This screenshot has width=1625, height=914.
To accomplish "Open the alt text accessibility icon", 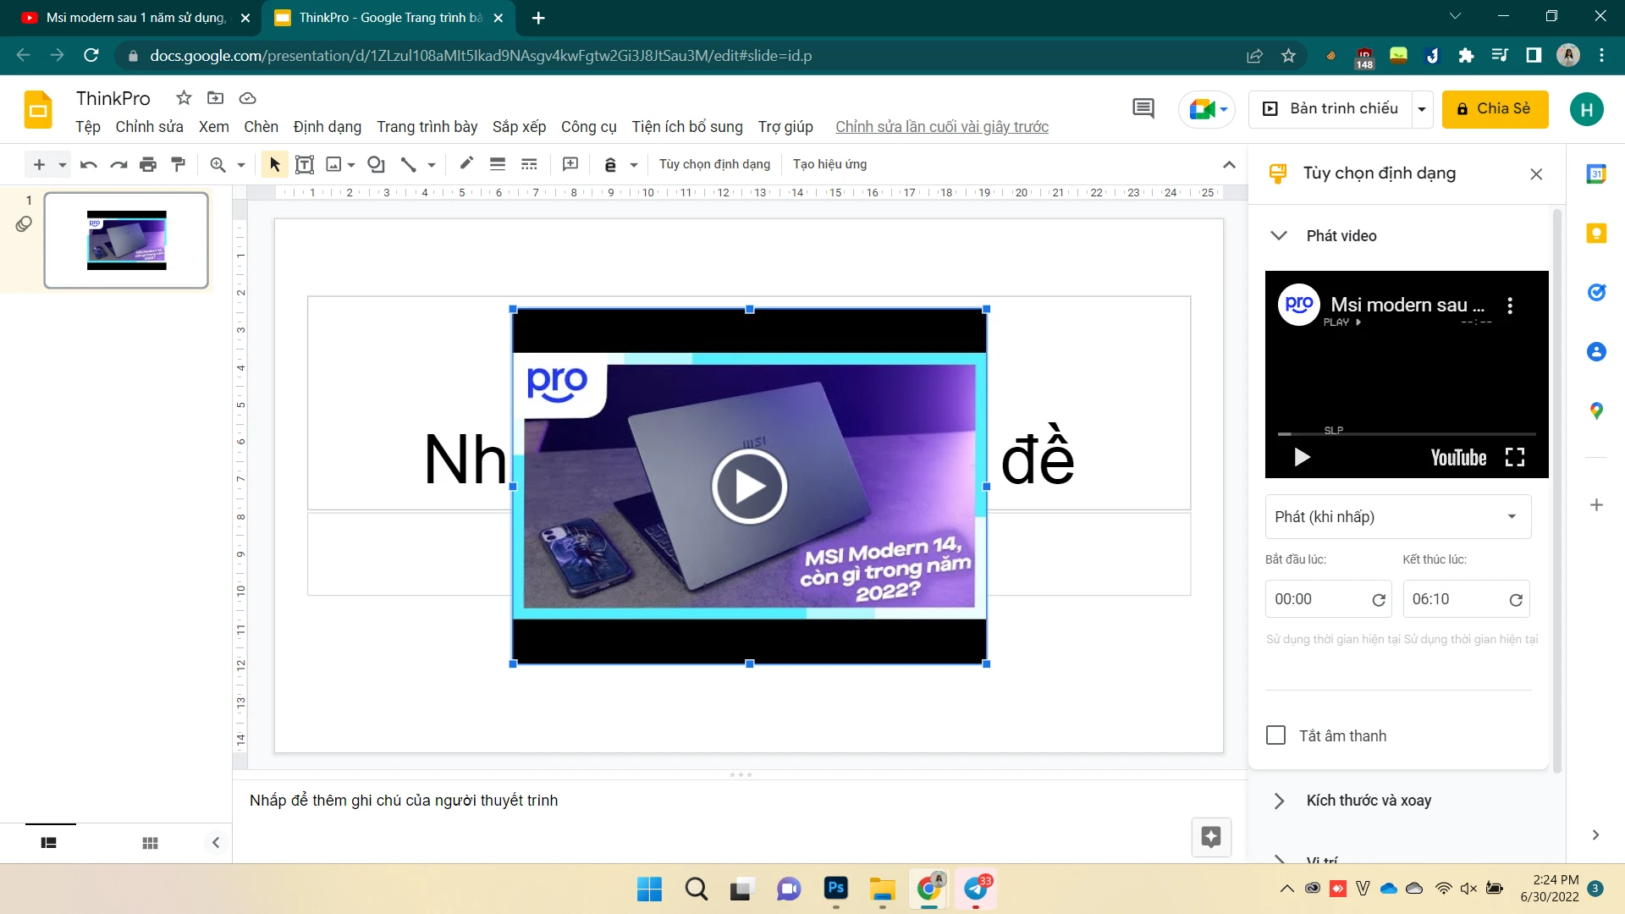I will coord(610,164).
